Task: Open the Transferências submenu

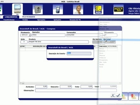Action: 9,20
